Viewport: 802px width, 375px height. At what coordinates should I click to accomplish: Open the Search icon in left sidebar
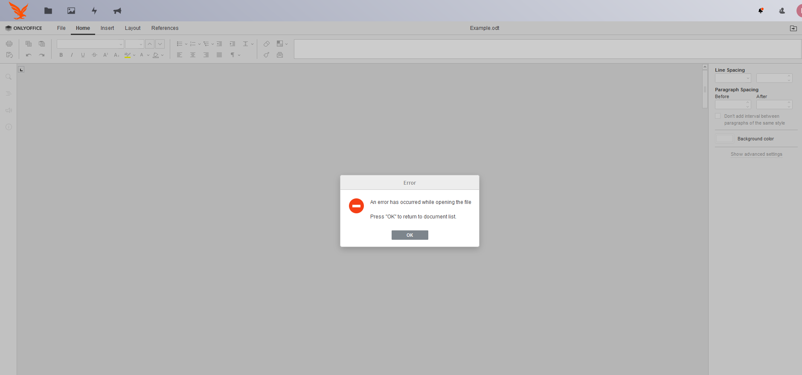(9, 77)
